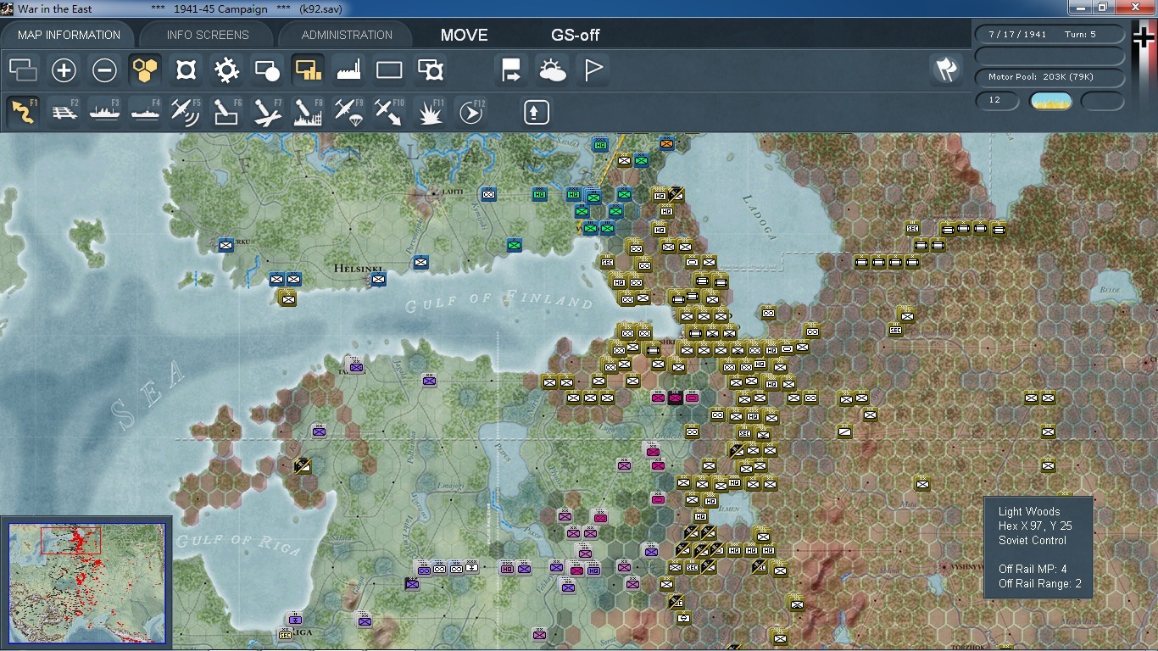The width and height of the screenshot is (1158, 651).
Task: Toggle the GS-off ground support setting
Action: point(576,35)
